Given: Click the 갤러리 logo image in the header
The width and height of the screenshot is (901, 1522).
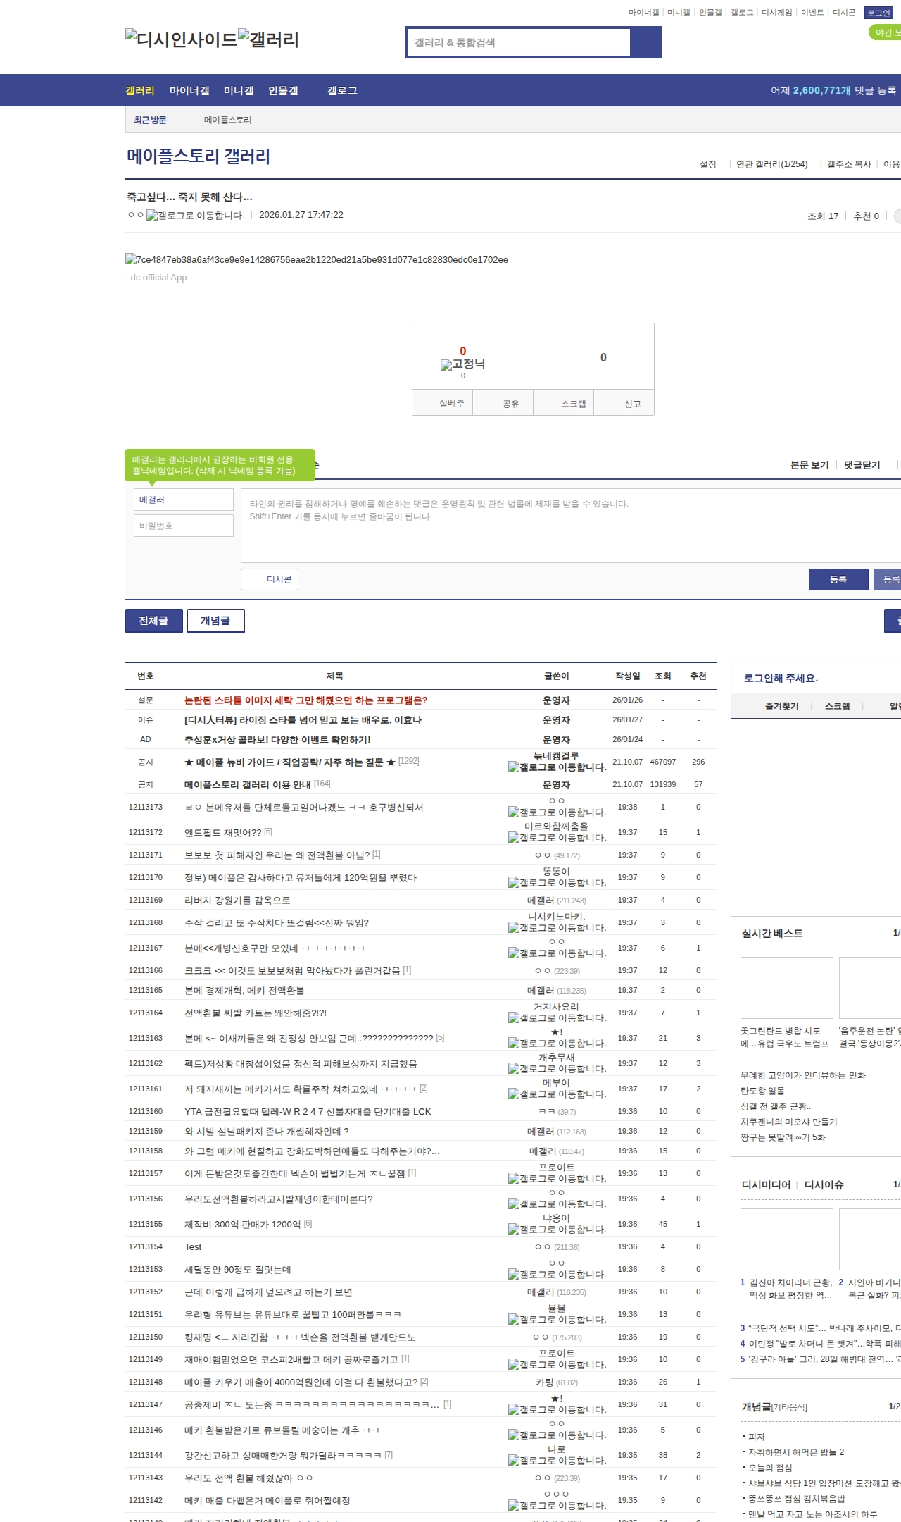Looking at the screenshot, I should click(x=269, y=39).
